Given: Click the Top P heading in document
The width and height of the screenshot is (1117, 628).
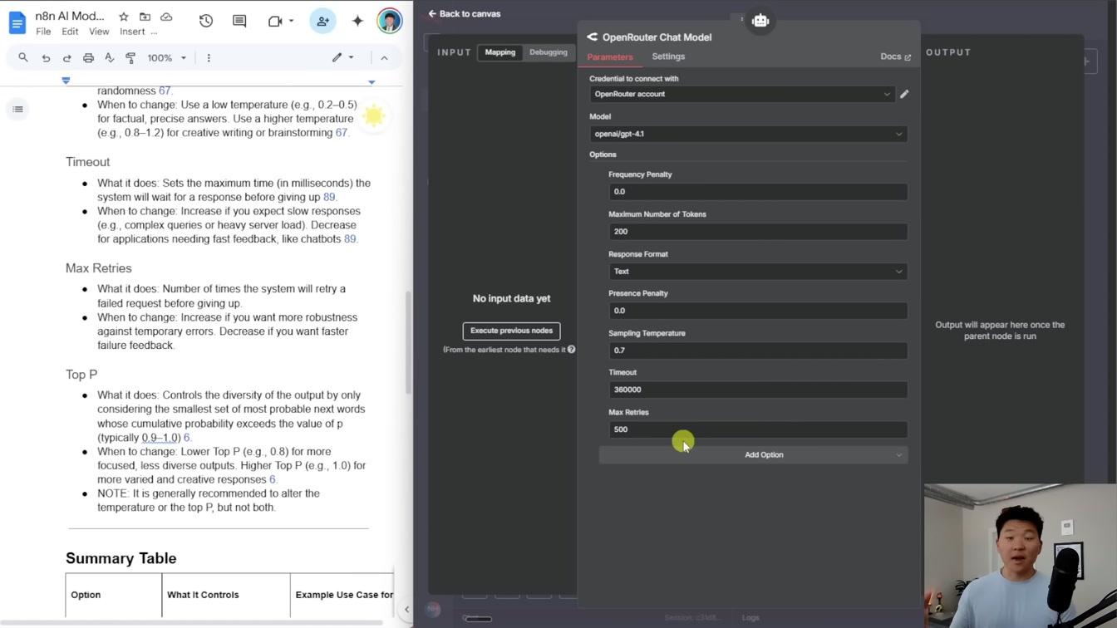Looking at the screenshot, I should click(81, 375).
